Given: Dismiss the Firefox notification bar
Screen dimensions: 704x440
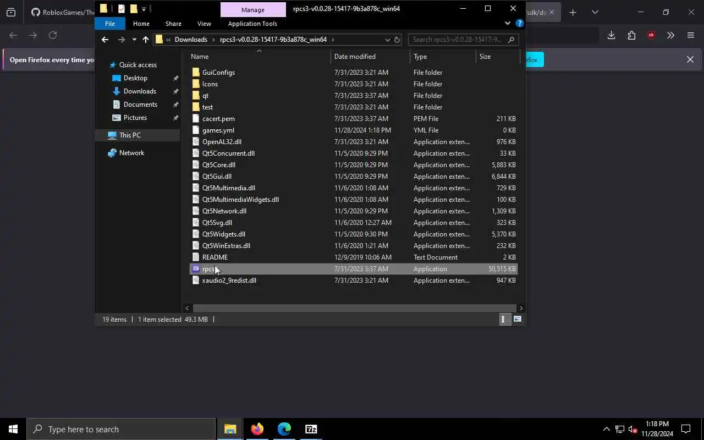Looking at the screenshot, I should [690, 59].
